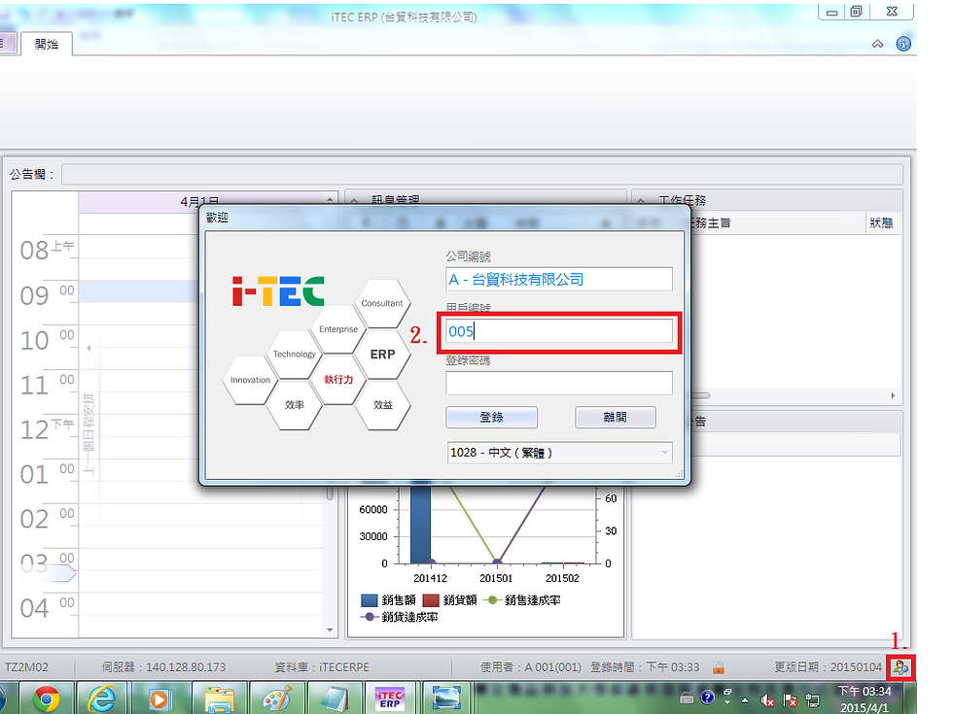The height and width of the screenshot is (714, 953).
Task: Open the language dropdown 1028 - 中文 (繁體)
Action: 560,453
